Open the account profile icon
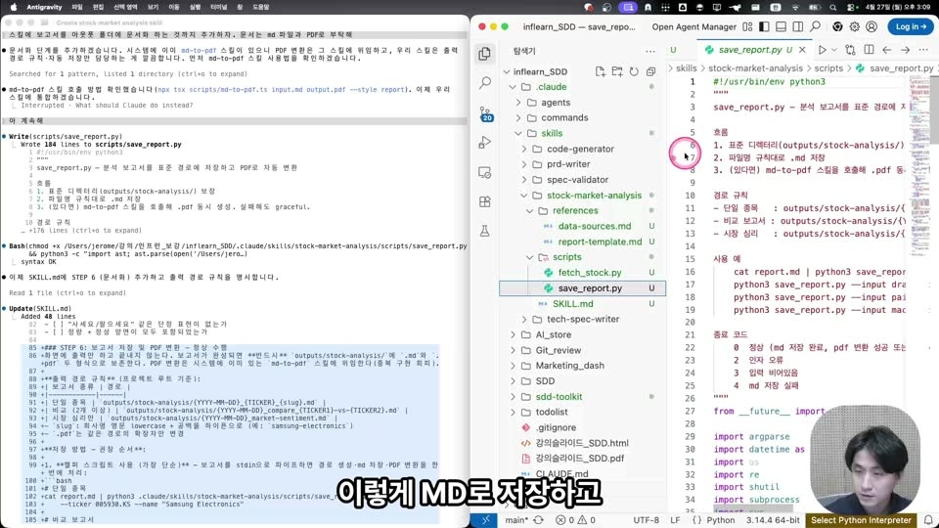Screen dimensions: 939x528 click(872, 27)
